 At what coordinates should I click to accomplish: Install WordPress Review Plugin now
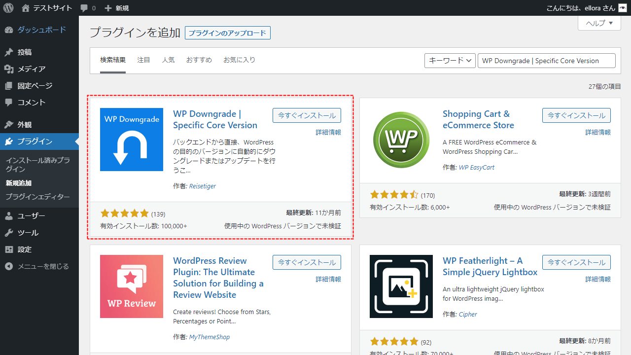[307, 262]
